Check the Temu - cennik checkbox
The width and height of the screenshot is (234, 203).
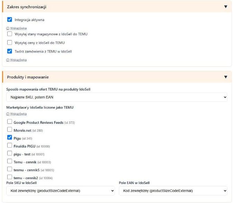pyautogui.click(x=10, y=161)
